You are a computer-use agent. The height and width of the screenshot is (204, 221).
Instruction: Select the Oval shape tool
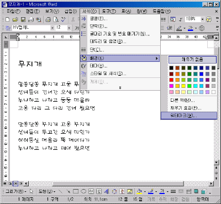click(x=83, y=191)
